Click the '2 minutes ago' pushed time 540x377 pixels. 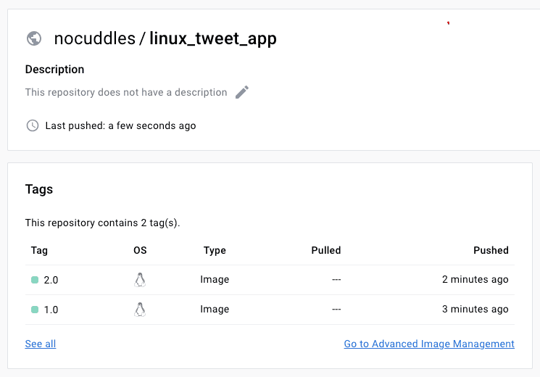click(x=475, y=279)
